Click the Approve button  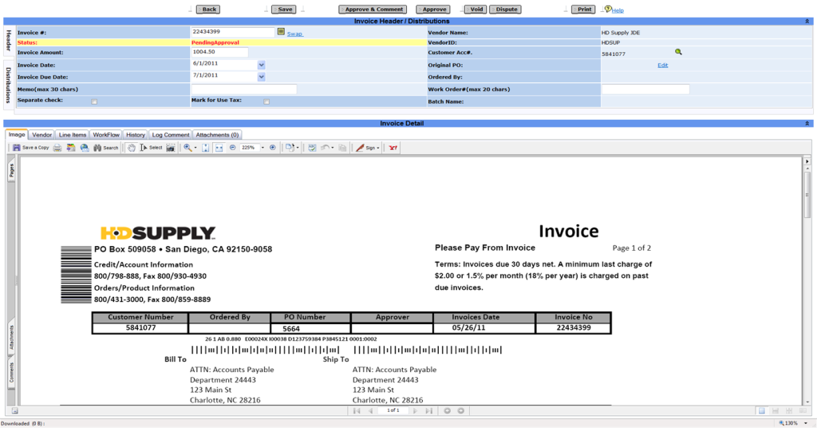click(433, 10)
